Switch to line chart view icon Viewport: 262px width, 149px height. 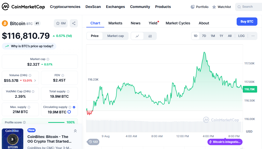point(137,36)
